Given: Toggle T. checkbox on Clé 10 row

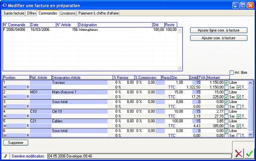Looking at the screenshot, I should (x=239, y=116).
